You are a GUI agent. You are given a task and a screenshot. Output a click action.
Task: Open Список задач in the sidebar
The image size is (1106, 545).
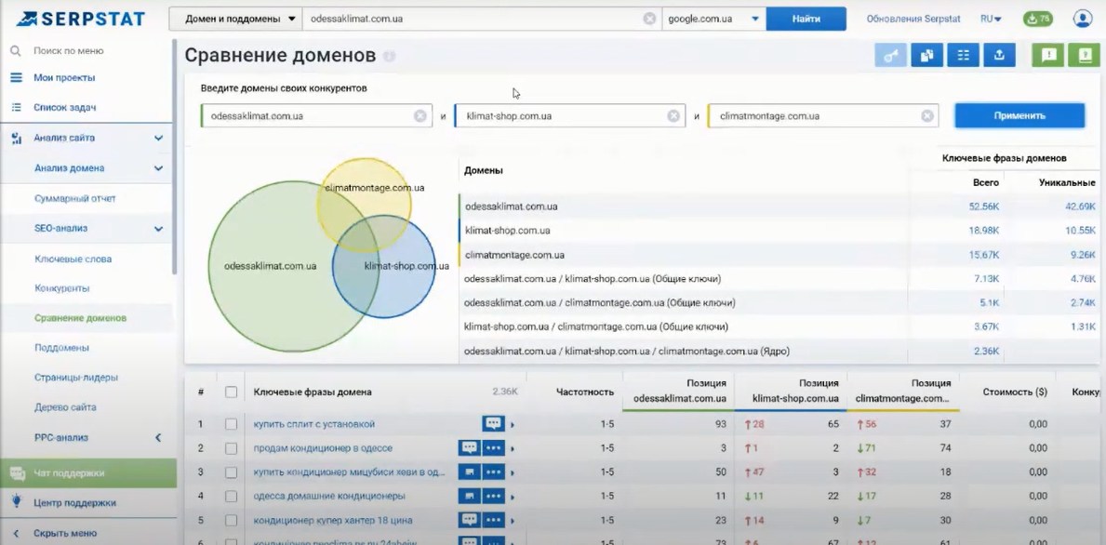pyautogui.click(x=65, y=108)
